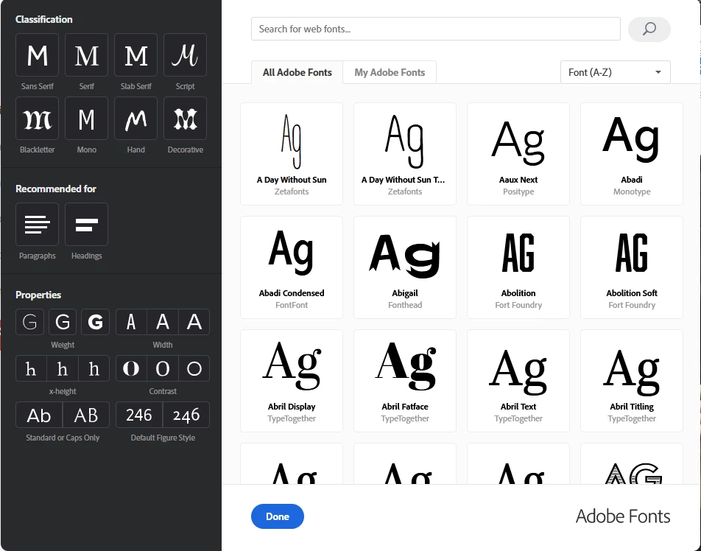Choose heavy weight G property

click(x=95, y=322)
